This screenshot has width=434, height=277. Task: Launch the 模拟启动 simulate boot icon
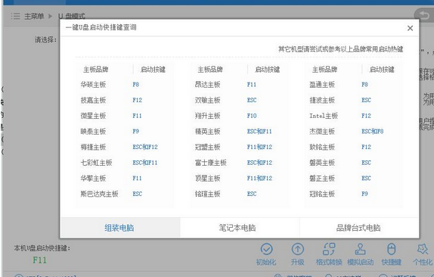360,249
